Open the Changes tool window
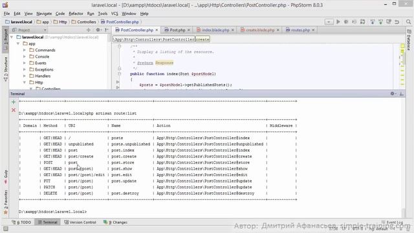This screenshot has height=233, width=414. pyautogui.click(x=115, y=223)
